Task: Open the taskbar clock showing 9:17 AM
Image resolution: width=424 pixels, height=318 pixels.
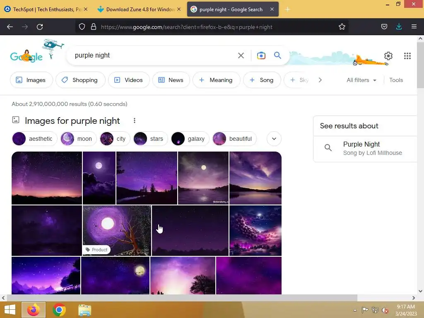Action: (406, 310)
